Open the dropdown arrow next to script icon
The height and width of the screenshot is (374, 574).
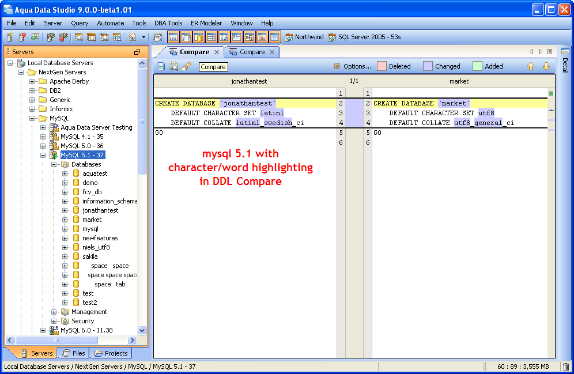click(x=143, y=37)
